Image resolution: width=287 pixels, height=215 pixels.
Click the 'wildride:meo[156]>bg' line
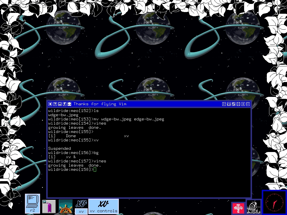coord(73,153)
